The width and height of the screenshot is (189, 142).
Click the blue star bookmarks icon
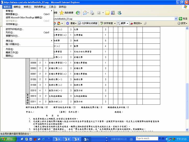click(68, 23)
